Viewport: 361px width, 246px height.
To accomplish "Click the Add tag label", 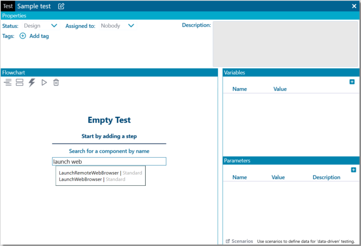I will [39, 36].
